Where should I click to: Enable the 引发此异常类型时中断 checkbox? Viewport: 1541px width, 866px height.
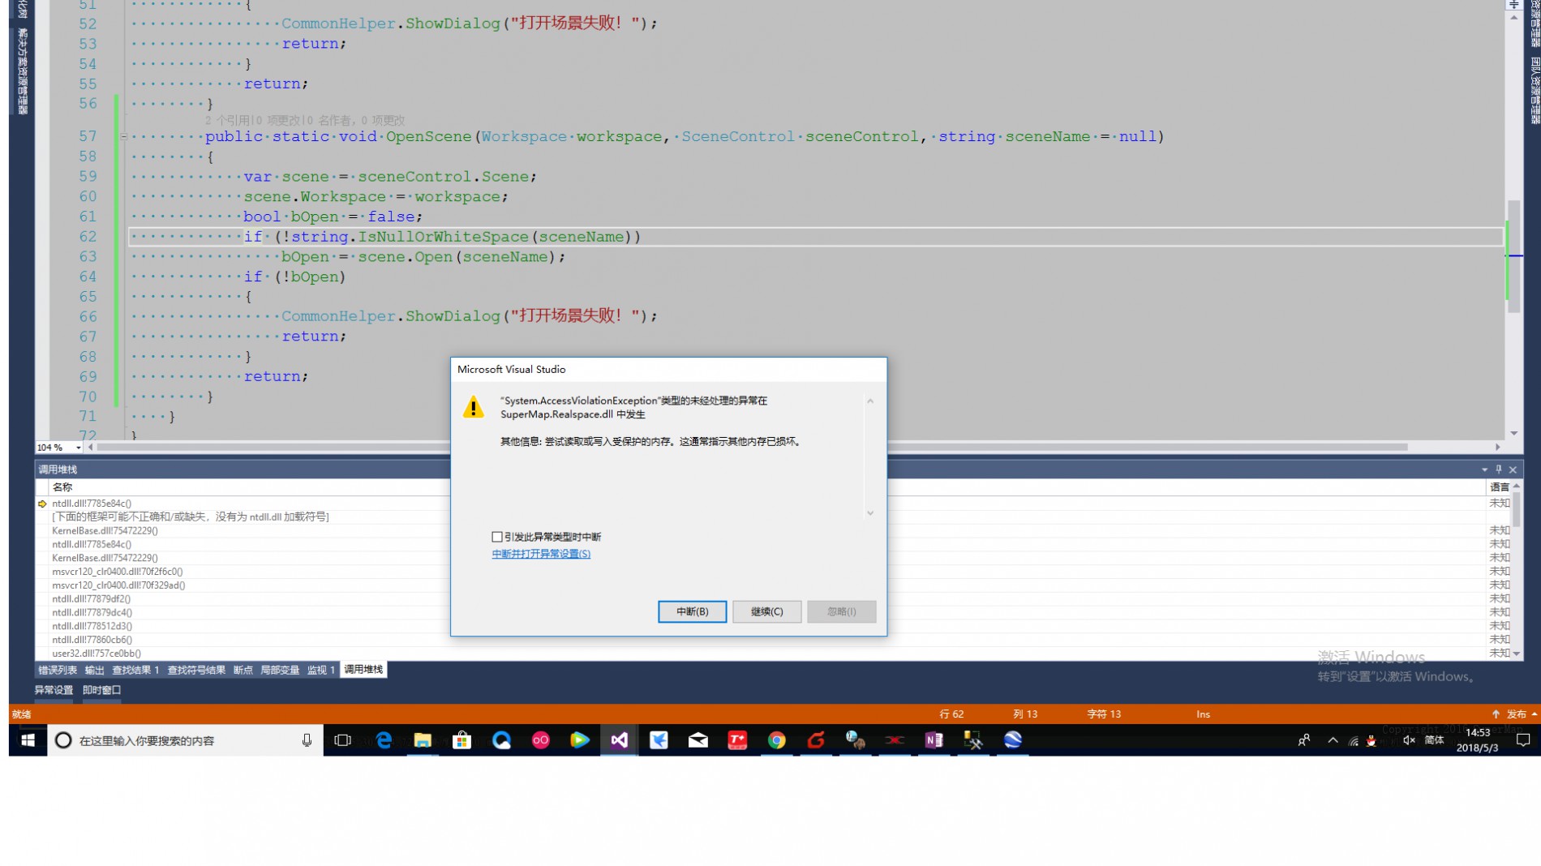coord(497,537)
